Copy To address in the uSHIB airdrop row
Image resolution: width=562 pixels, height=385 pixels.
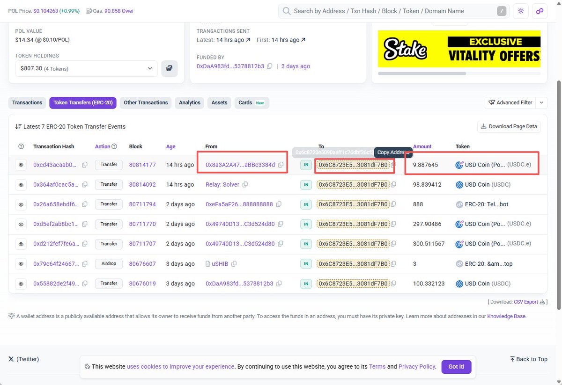394,264
